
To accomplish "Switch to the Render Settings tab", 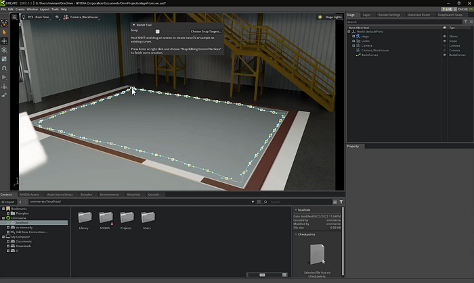I will click(x=390, y=14).
